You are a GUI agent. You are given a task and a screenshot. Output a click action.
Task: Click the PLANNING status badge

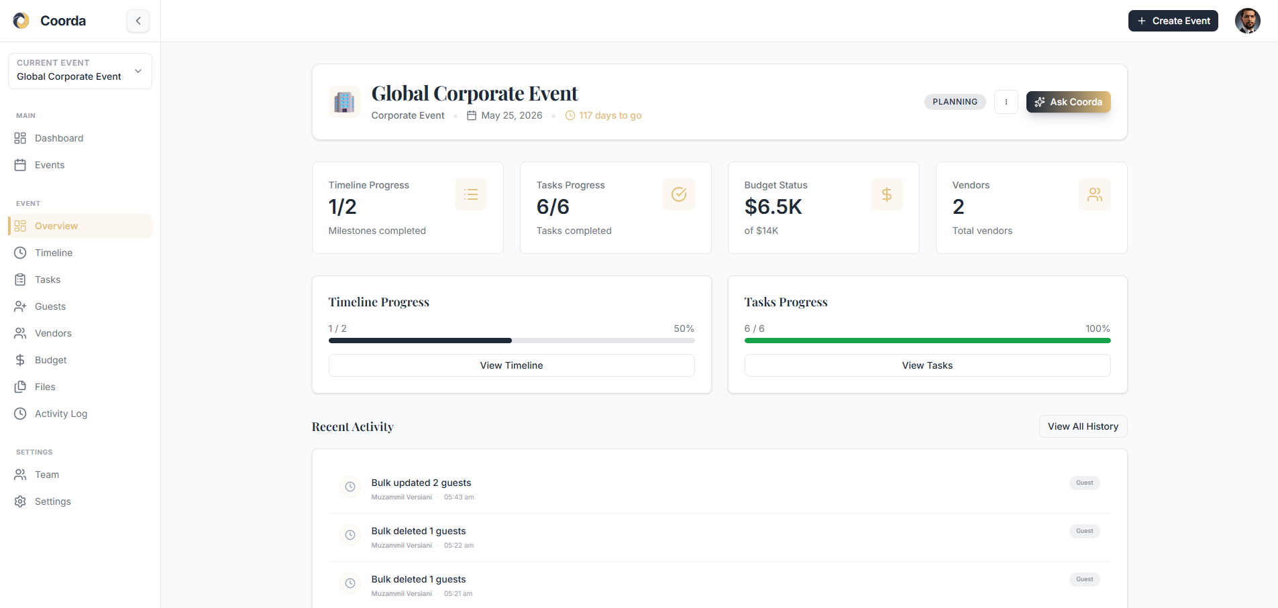click(955, 102)
